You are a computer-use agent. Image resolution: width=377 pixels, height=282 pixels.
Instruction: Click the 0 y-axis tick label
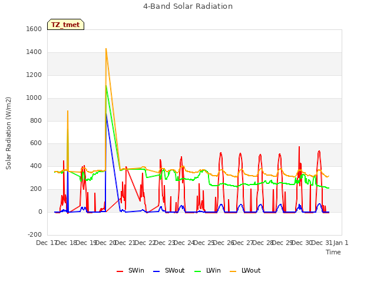pyautogui.click(x=40, y=211)
